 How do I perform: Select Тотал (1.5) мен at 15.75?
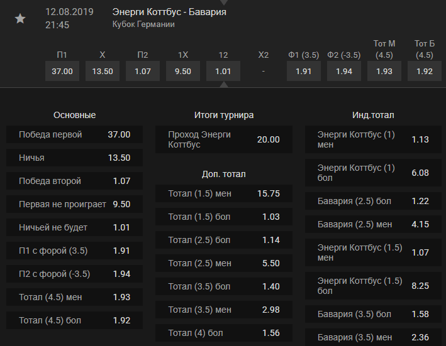tap(224, 193)
